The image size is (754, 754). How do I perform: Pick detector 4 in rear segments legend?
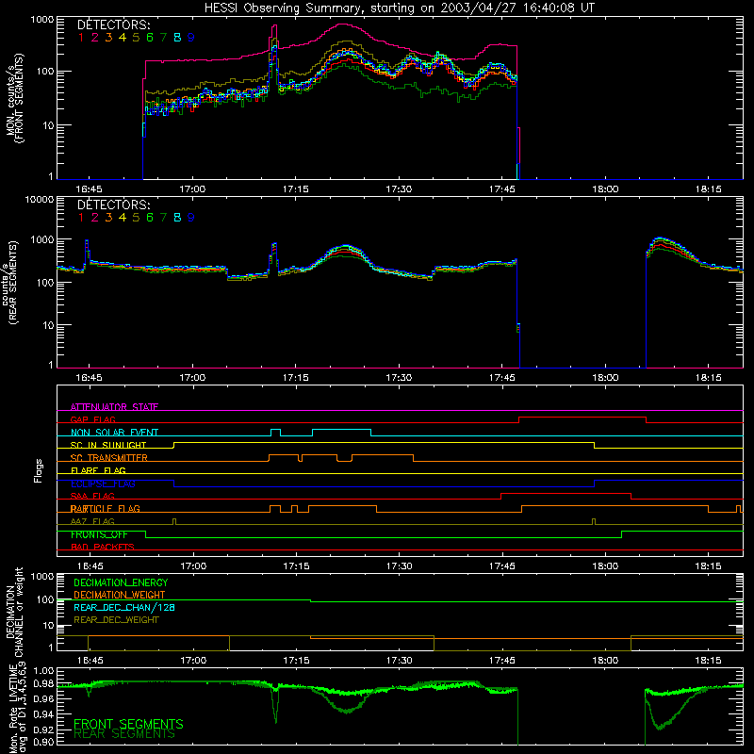pos(123,218)
